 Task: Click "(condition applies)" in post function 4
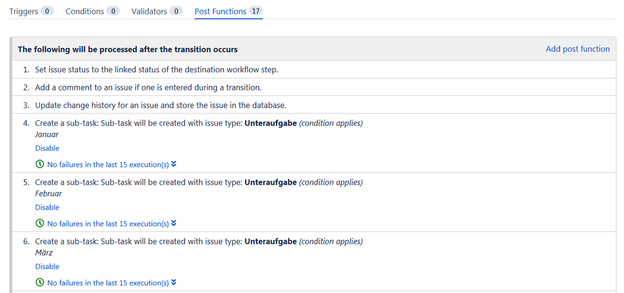[x=330, y=123]
